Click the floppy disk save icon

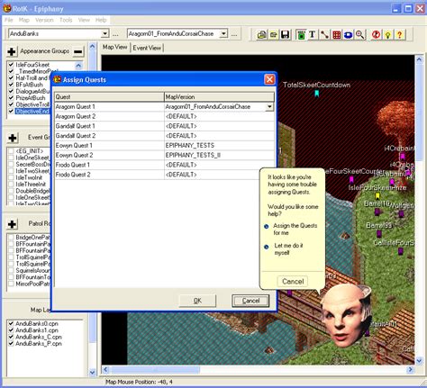285,35
